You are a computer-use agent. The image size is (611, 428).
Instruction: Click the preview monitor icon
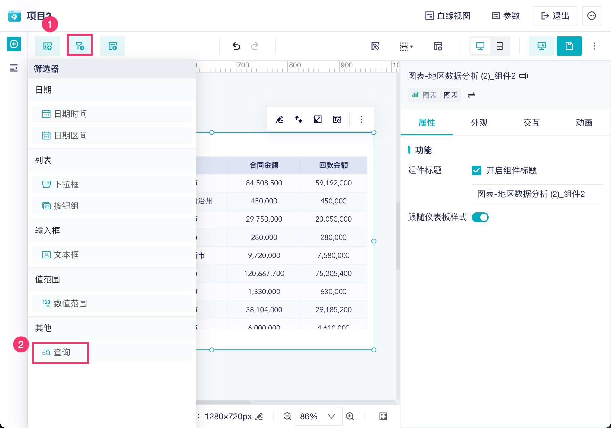point(541,46)
